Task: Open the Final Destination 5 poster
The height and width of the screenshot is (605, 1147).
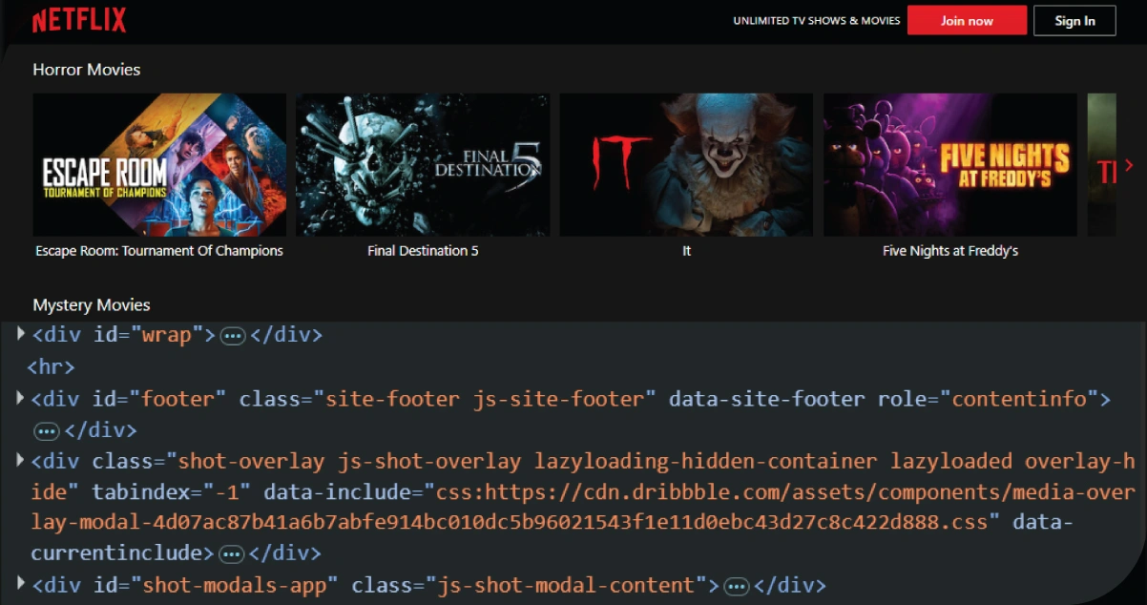Action: point(423,164)
